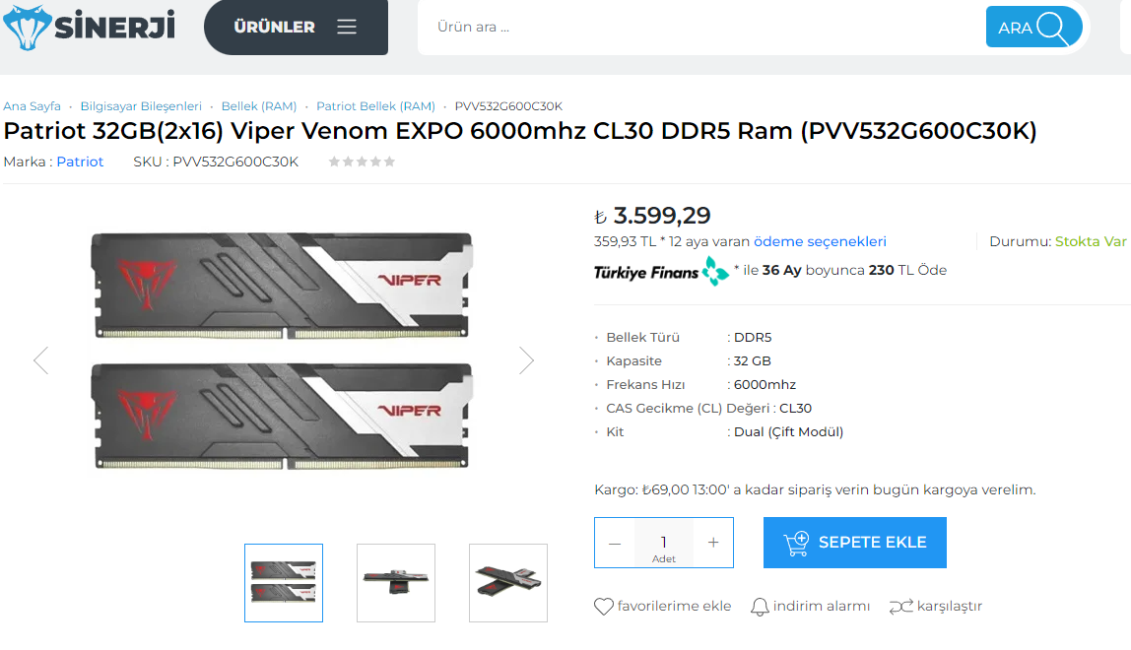Click bell icon indirim alarmı
The image size is (1131, 650).
760,606
